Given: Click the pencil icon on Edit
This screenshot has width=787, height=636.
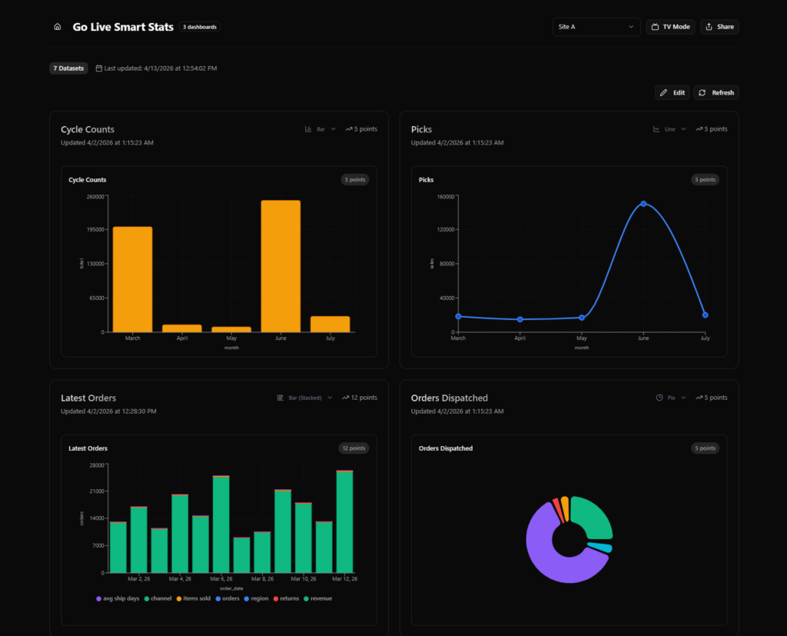Looking at the screenshot, I should coord(663,92).
